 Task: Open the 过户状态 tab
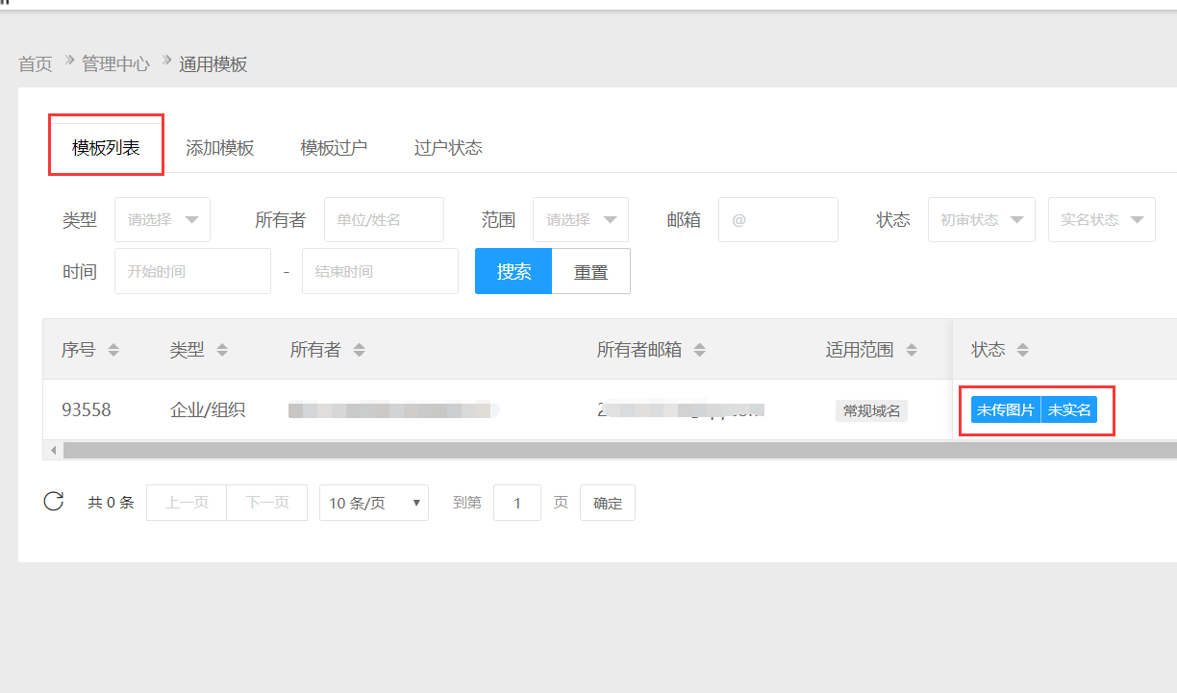tap(448, 147)
